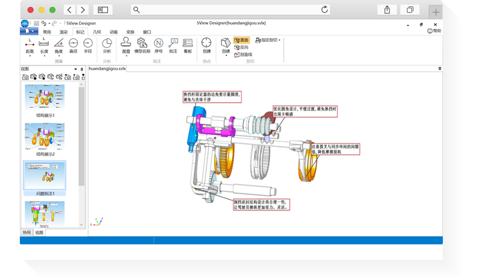483x279 pixels.
Task: Click the third camera icon in 视图 toolbar
Action: [x=42, y=77]
